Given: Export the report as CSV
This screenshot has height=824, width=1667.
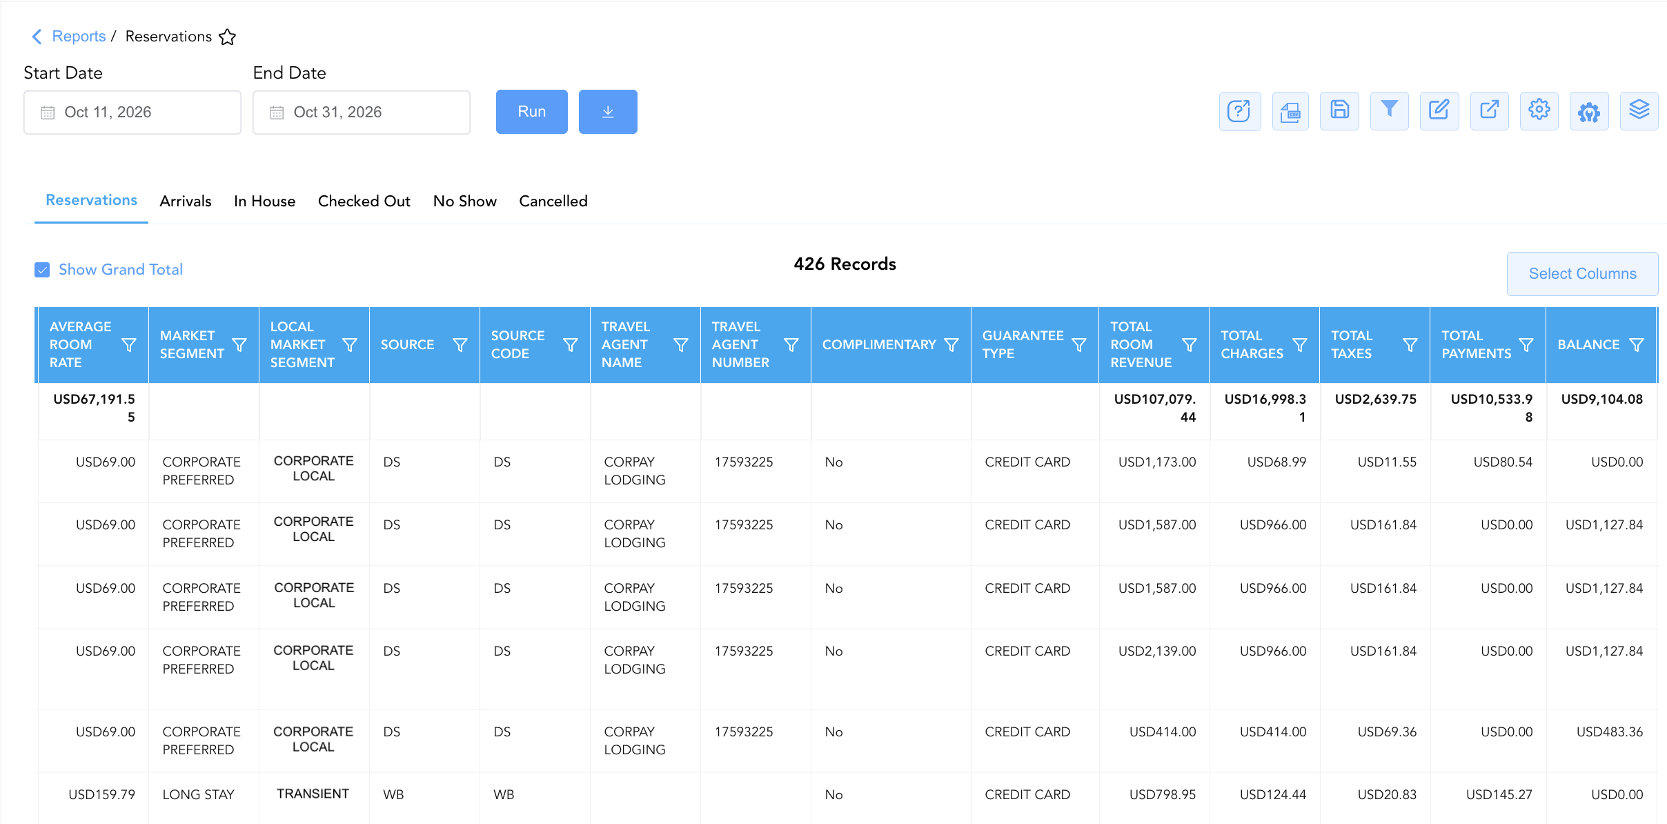Looking at the screenshot, I should click(x=1290, y=111).
